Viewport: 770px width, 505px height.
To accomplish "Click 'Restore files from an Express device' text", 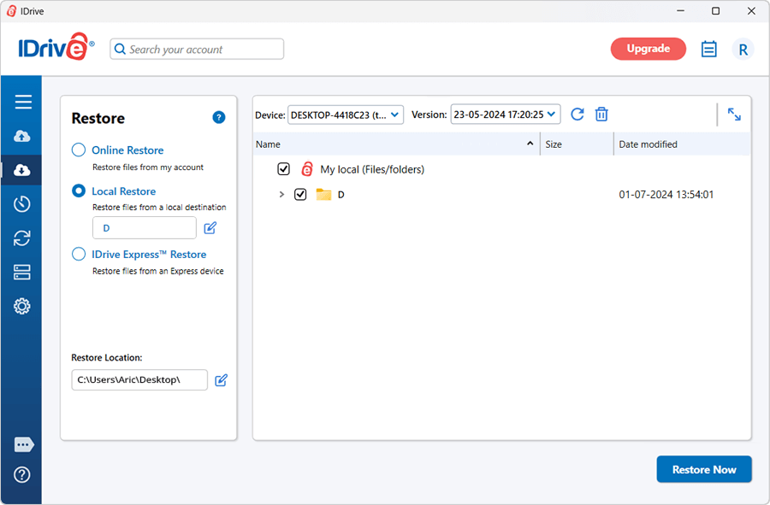I will pyautogui.click(x=158, y=271).
